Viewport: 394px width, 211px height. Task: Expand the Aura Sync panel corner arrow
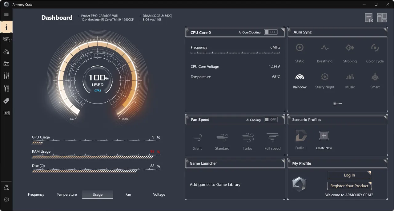click(385, 30)
